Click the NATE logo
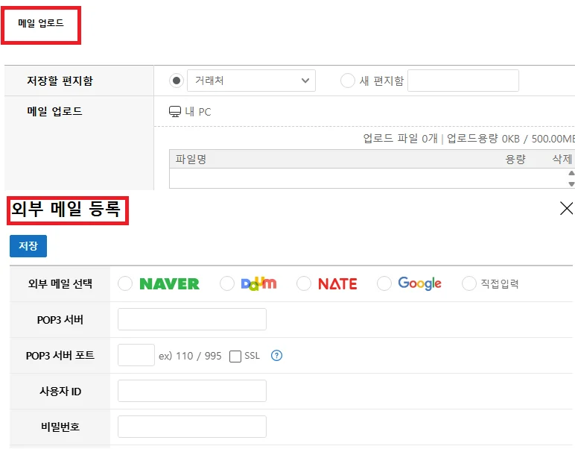Image resolution: width=575 pixels, height=449 pixels. coord(337,283)
